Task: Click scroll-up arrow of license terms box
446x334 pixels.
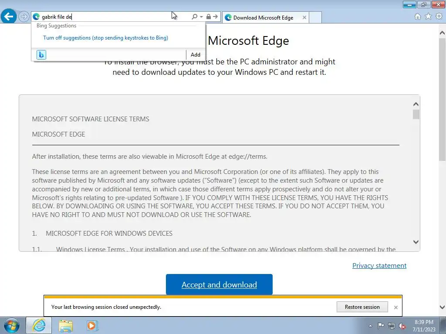Action: click(416, 104)
